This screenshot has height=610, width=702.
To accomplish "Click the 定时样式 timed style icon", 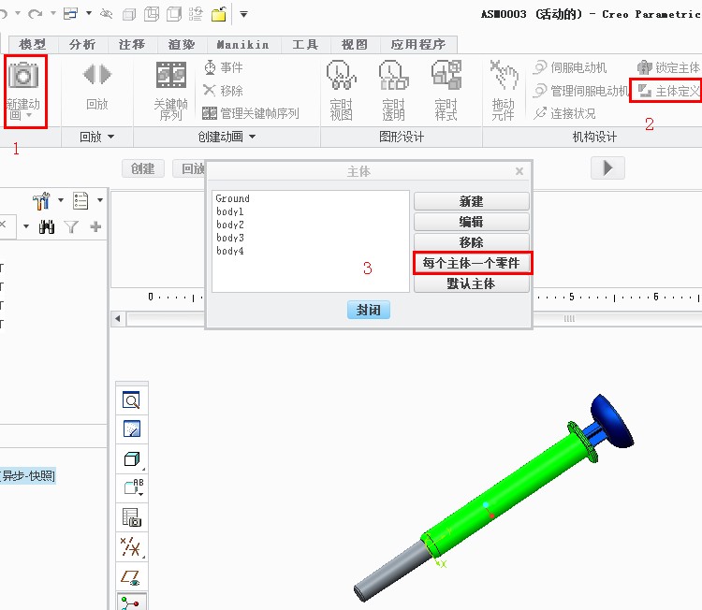I will click(x=446, y=75).
